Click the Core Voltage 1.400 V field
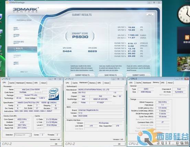Screen dimensions: 190x147 click(42, 98)
